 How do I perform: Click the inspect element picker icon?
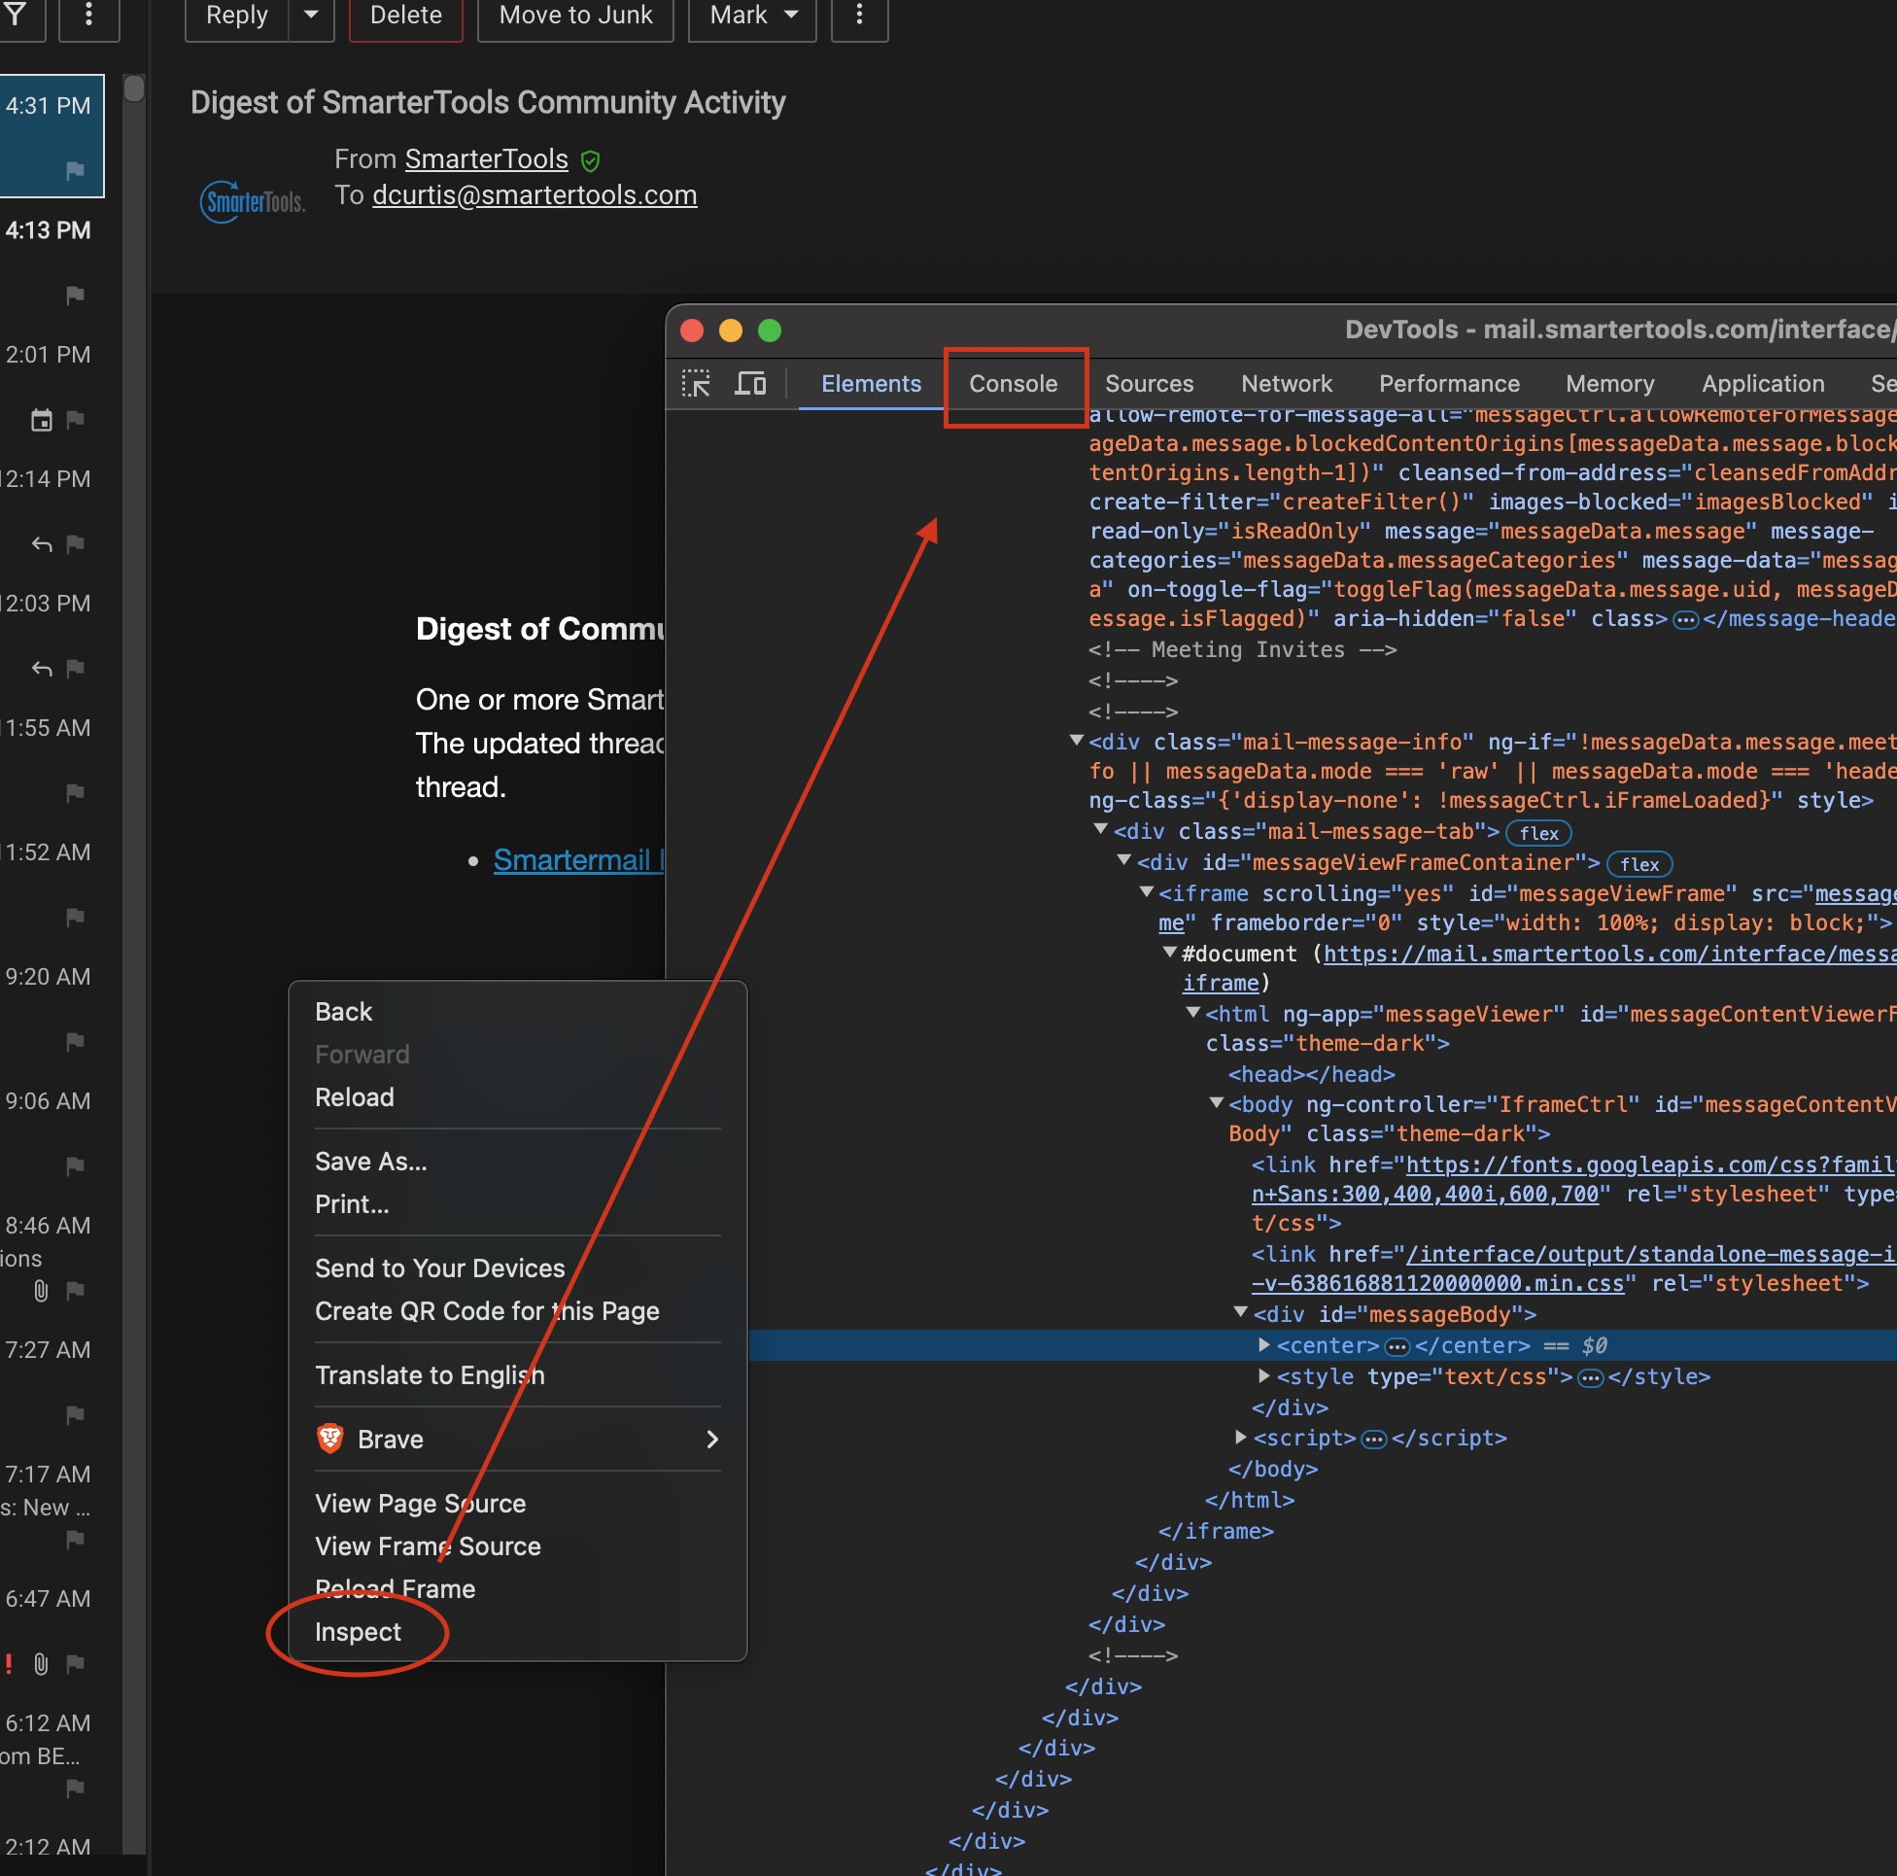[696, 383]
